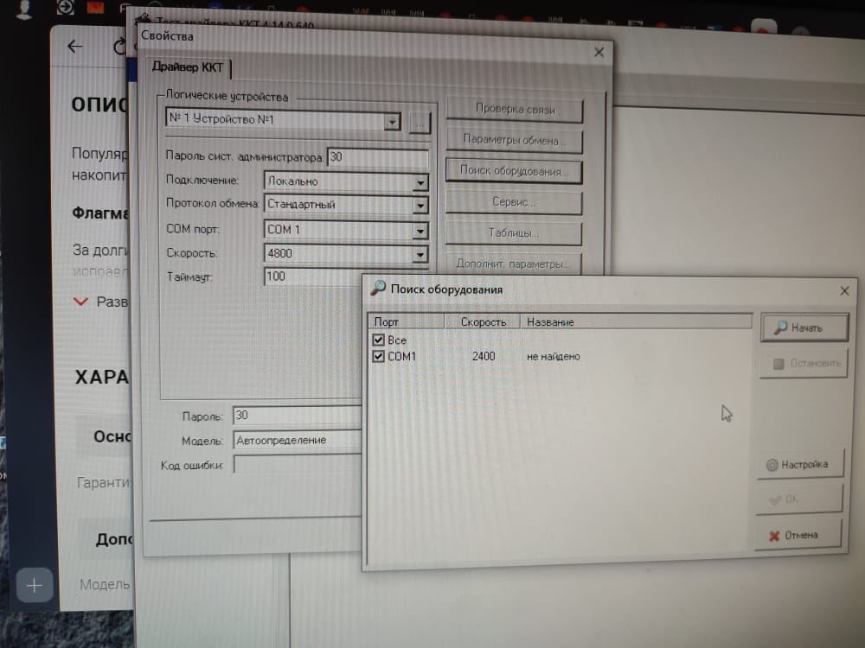Open the Скорость dropdown list
Screen dimensions: 865x648
[420, 254]
